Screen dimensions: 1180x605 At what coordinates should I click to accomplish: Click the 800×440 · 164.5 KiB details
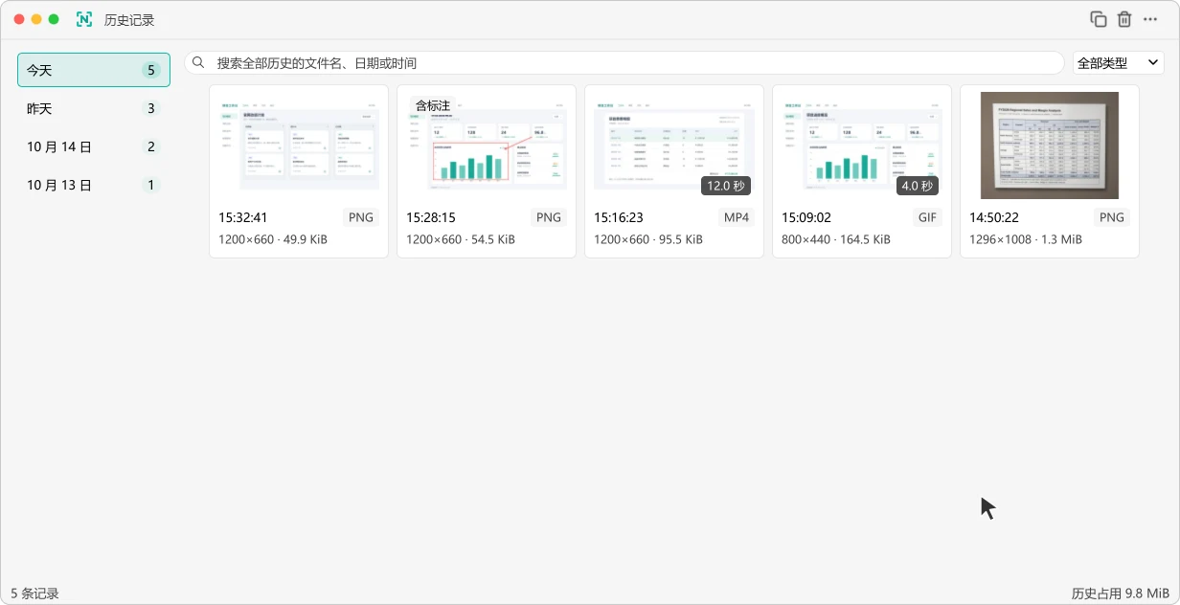(x=836, y=239)
